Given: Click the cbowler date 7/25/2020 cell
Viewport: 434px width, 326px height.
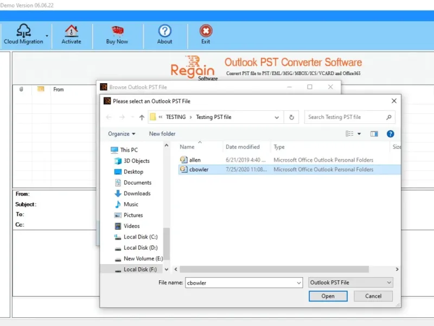Looking at the screenshot, I should (x=246, y=170).
